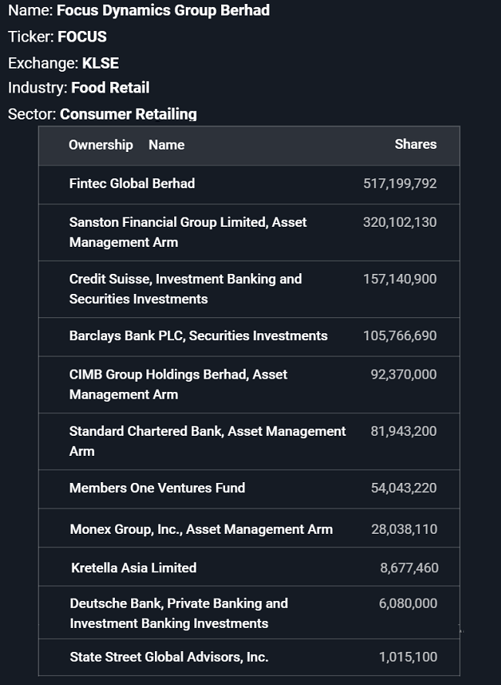Select Sanston Financial Group Limited owner
The width and height of the screenshot is (501, 685).
(x=188, y=232)
